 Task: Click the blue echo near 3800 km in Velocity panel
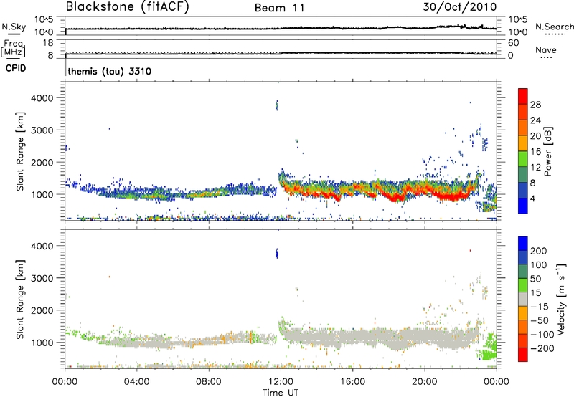tap(277, 253)
